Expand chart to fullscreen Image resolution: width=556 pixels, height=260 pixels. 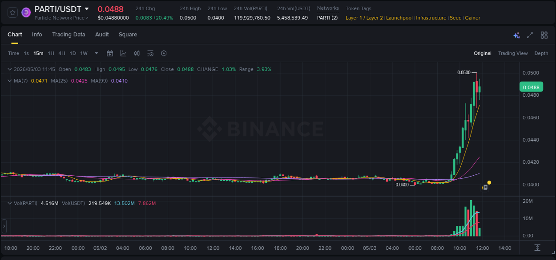click(x=530, y=35)
